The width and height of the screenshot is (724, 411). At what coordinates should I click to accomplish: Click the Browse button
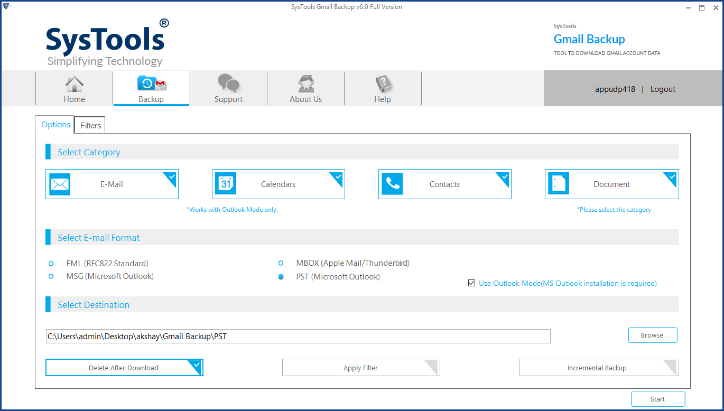pos(653,335)
